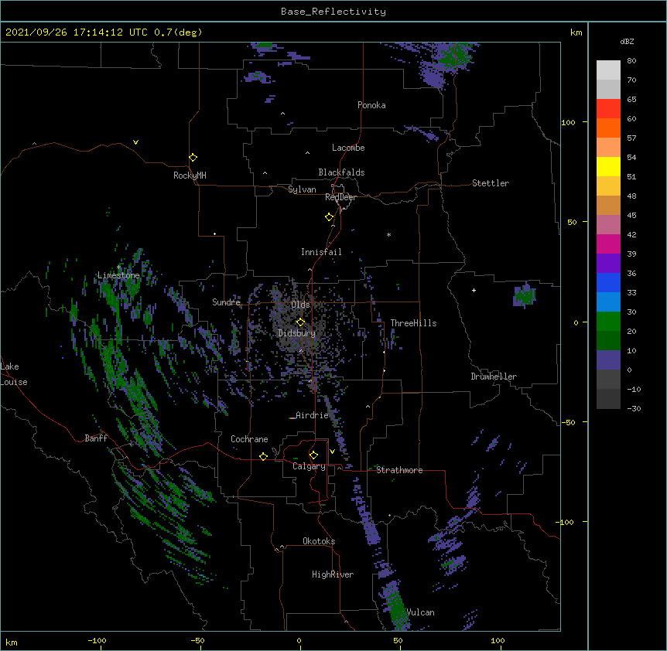Click the yellow station marker near Olds

[x=300, y=322]
